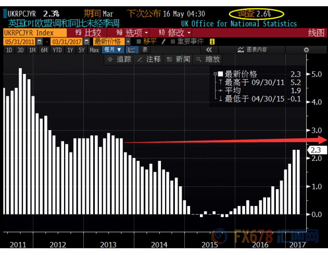Collapse the 最新价格 legend tree node
The image size is (328, 255).
(x=215, y=74)
